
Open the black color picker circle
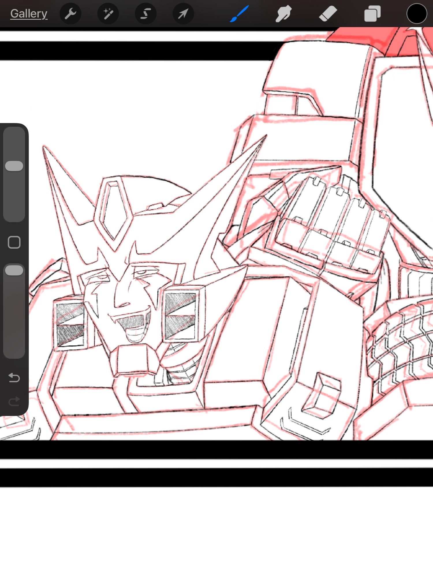(417, 14)
